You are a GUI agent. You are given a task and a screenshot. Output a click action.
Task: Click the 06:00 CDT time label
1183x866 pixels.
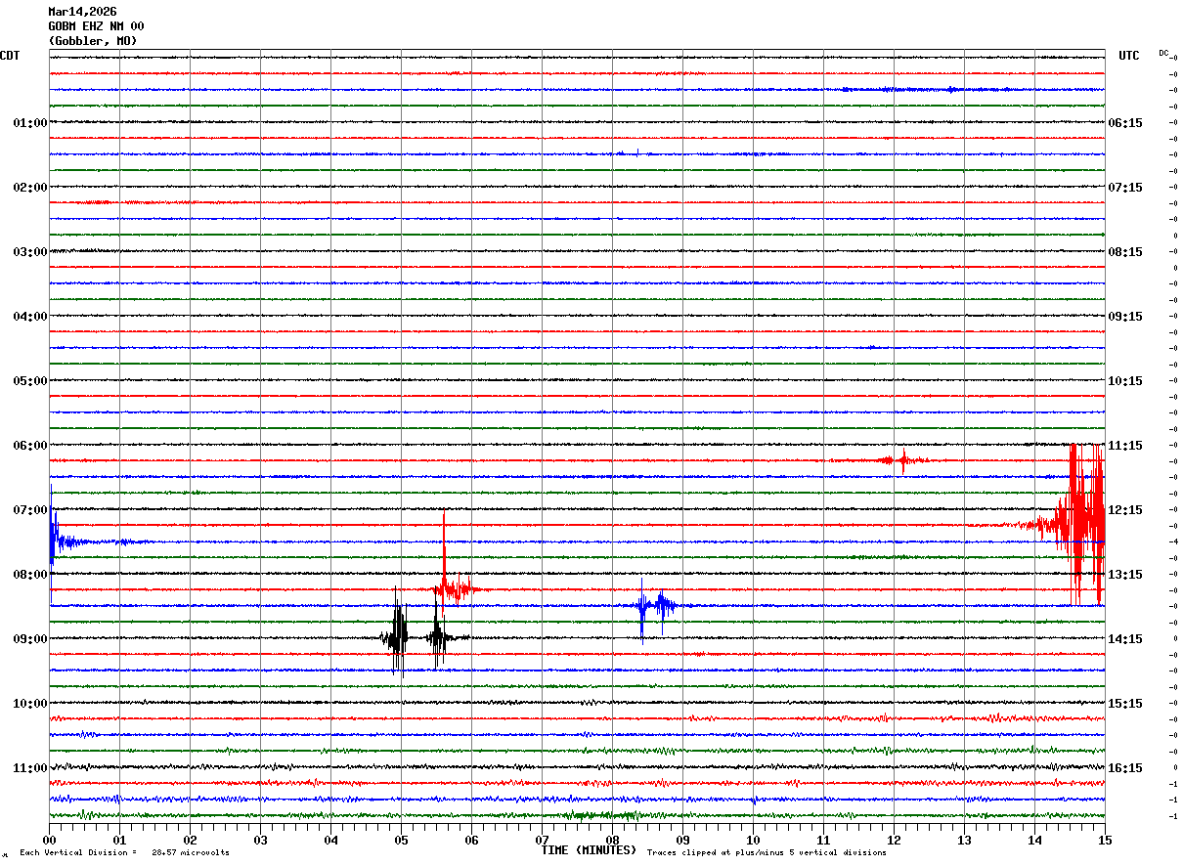click(30, 446)
